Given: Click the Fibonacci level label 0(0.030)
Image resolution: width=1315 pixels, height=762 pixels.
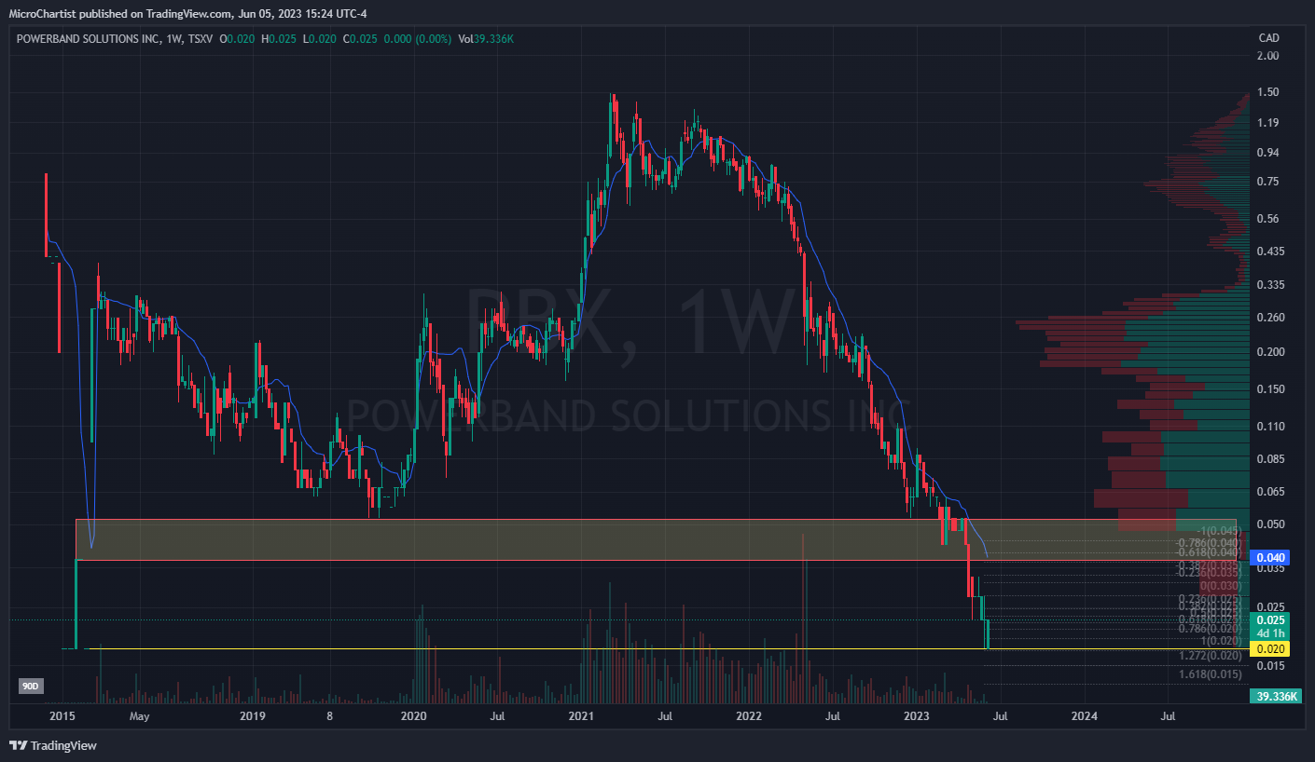Looking at the screenshot, I should (1221, 585).
